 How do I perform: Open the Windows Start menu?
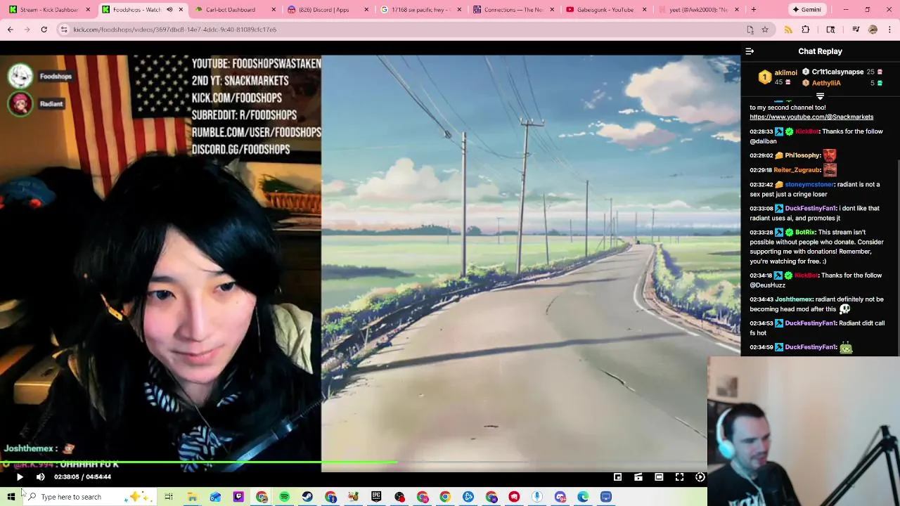11,497
